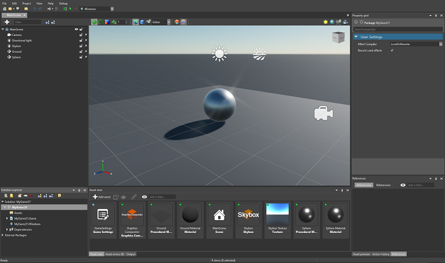445x263 pixels.
Task: Select the Assets folder in Solution explorer
Action: (x=16, y=213)
